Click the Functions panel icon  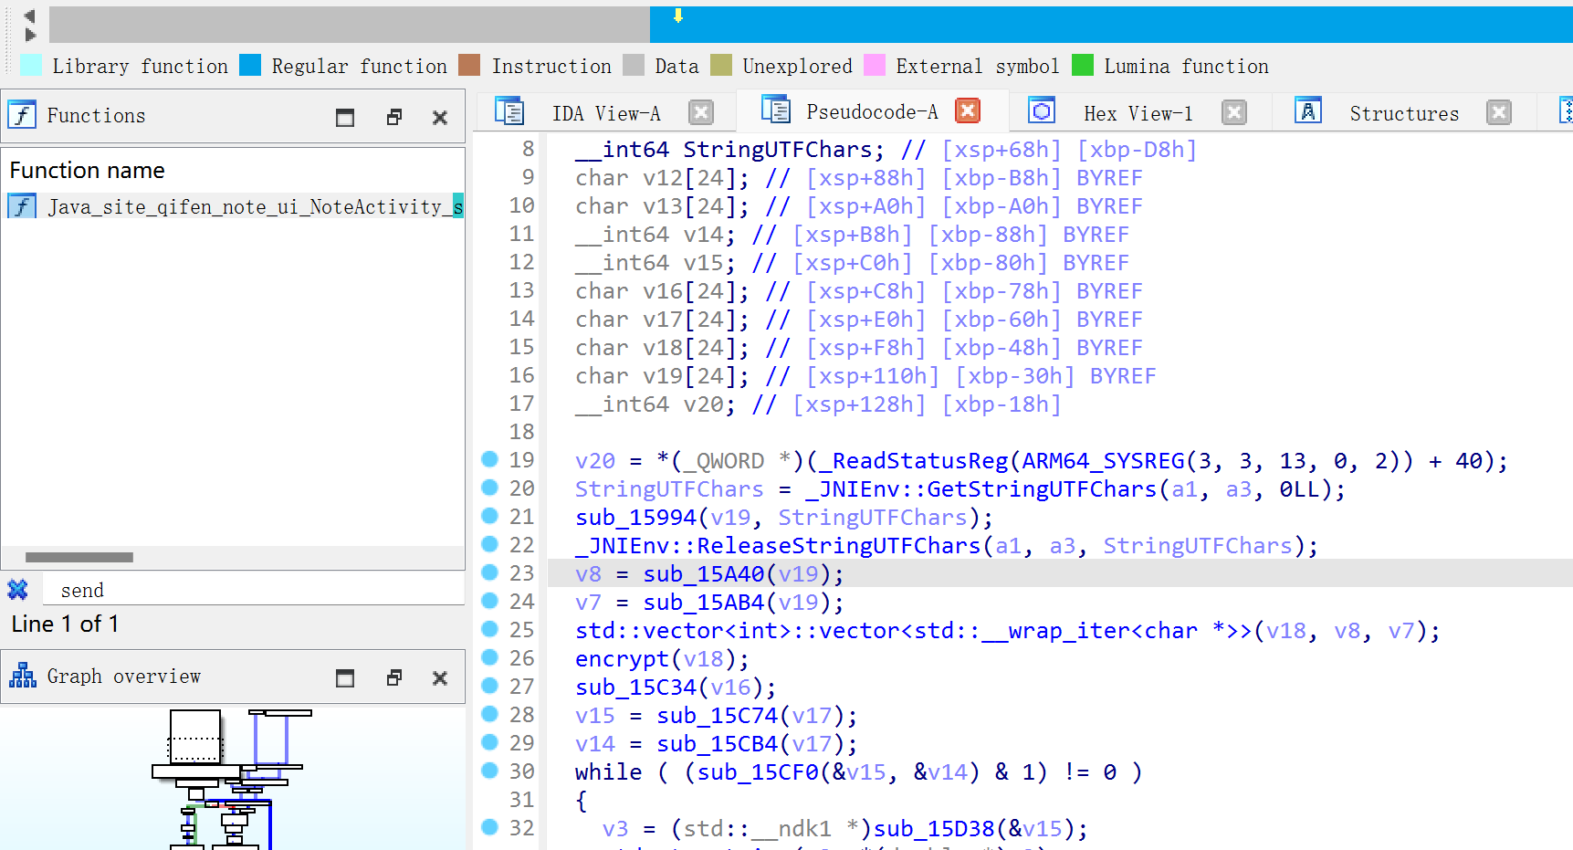tap(22, 115)
